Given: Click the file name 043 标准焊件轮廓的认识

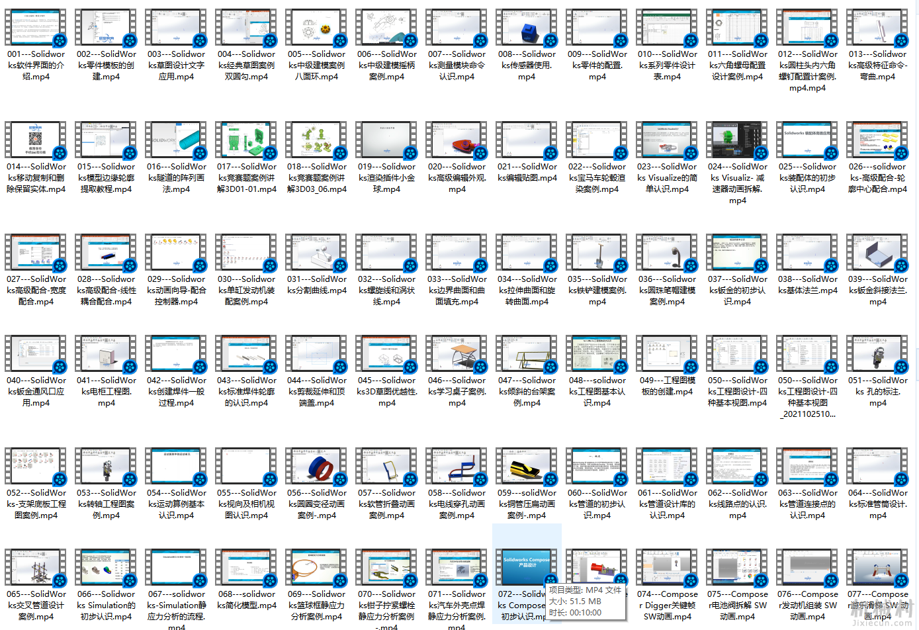Looking at the screenshot, I should [x=246, y=392].
